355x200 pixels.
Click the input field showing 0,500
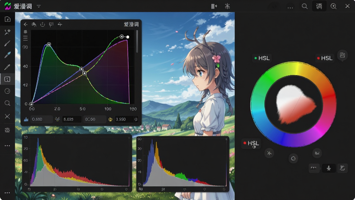[42, 119]
